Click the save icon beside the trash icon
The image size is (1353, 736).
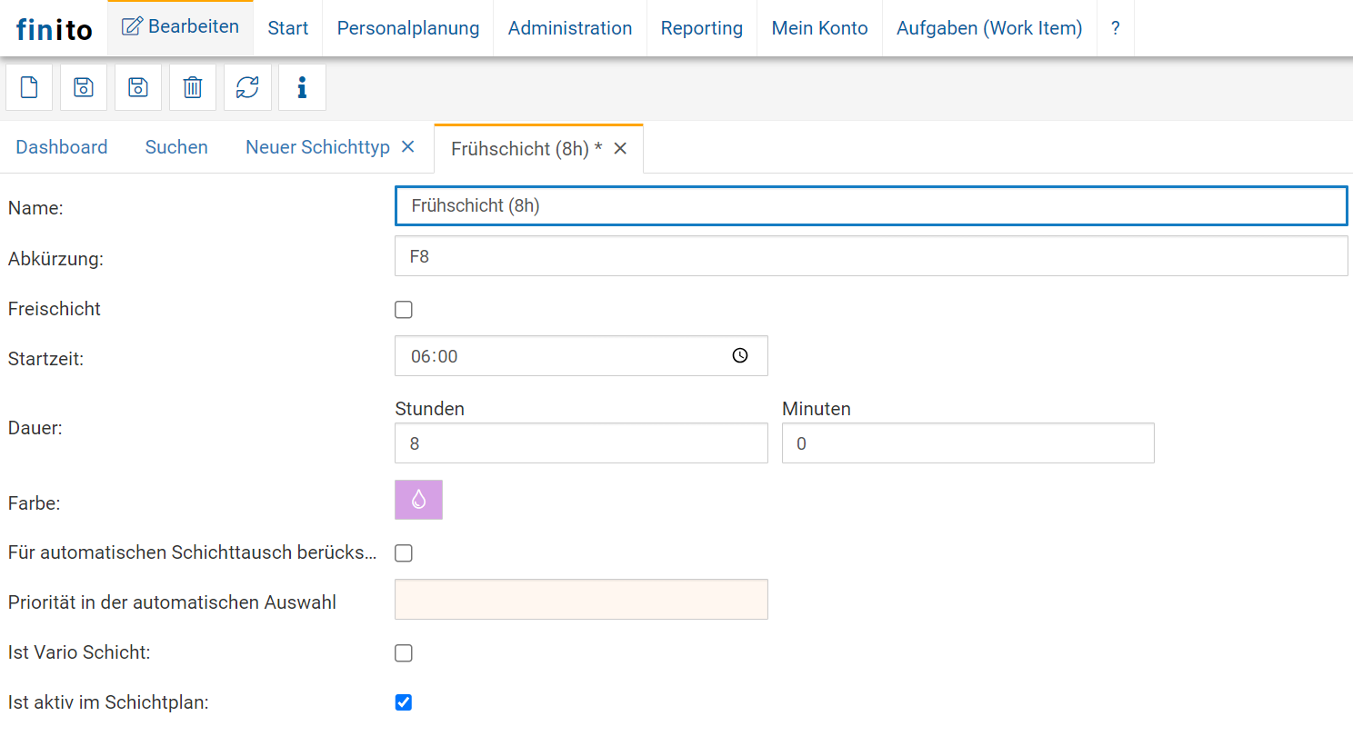coord(138,87)
